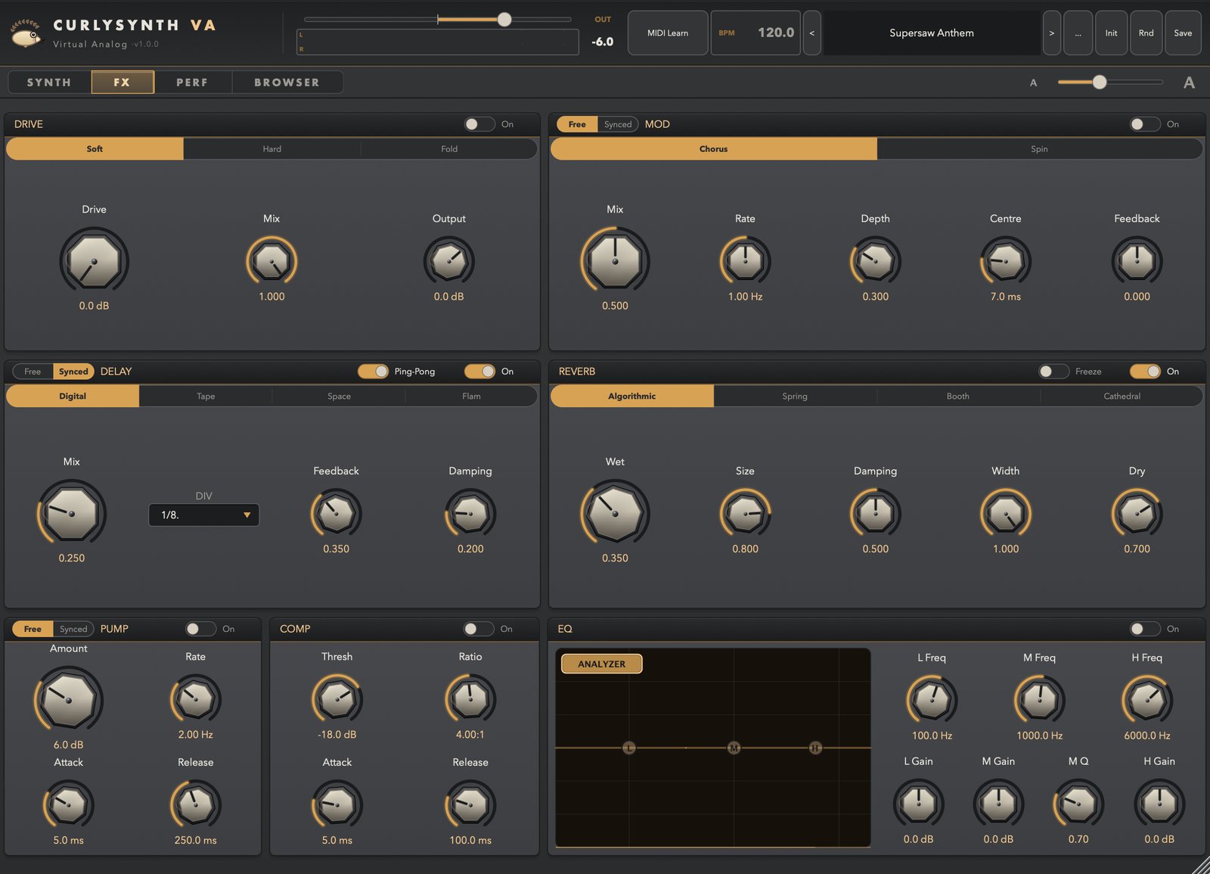This screenshot has width=1210, height=874.
Task: Enable the COMP On switch
Action: [x=479, y=629]
